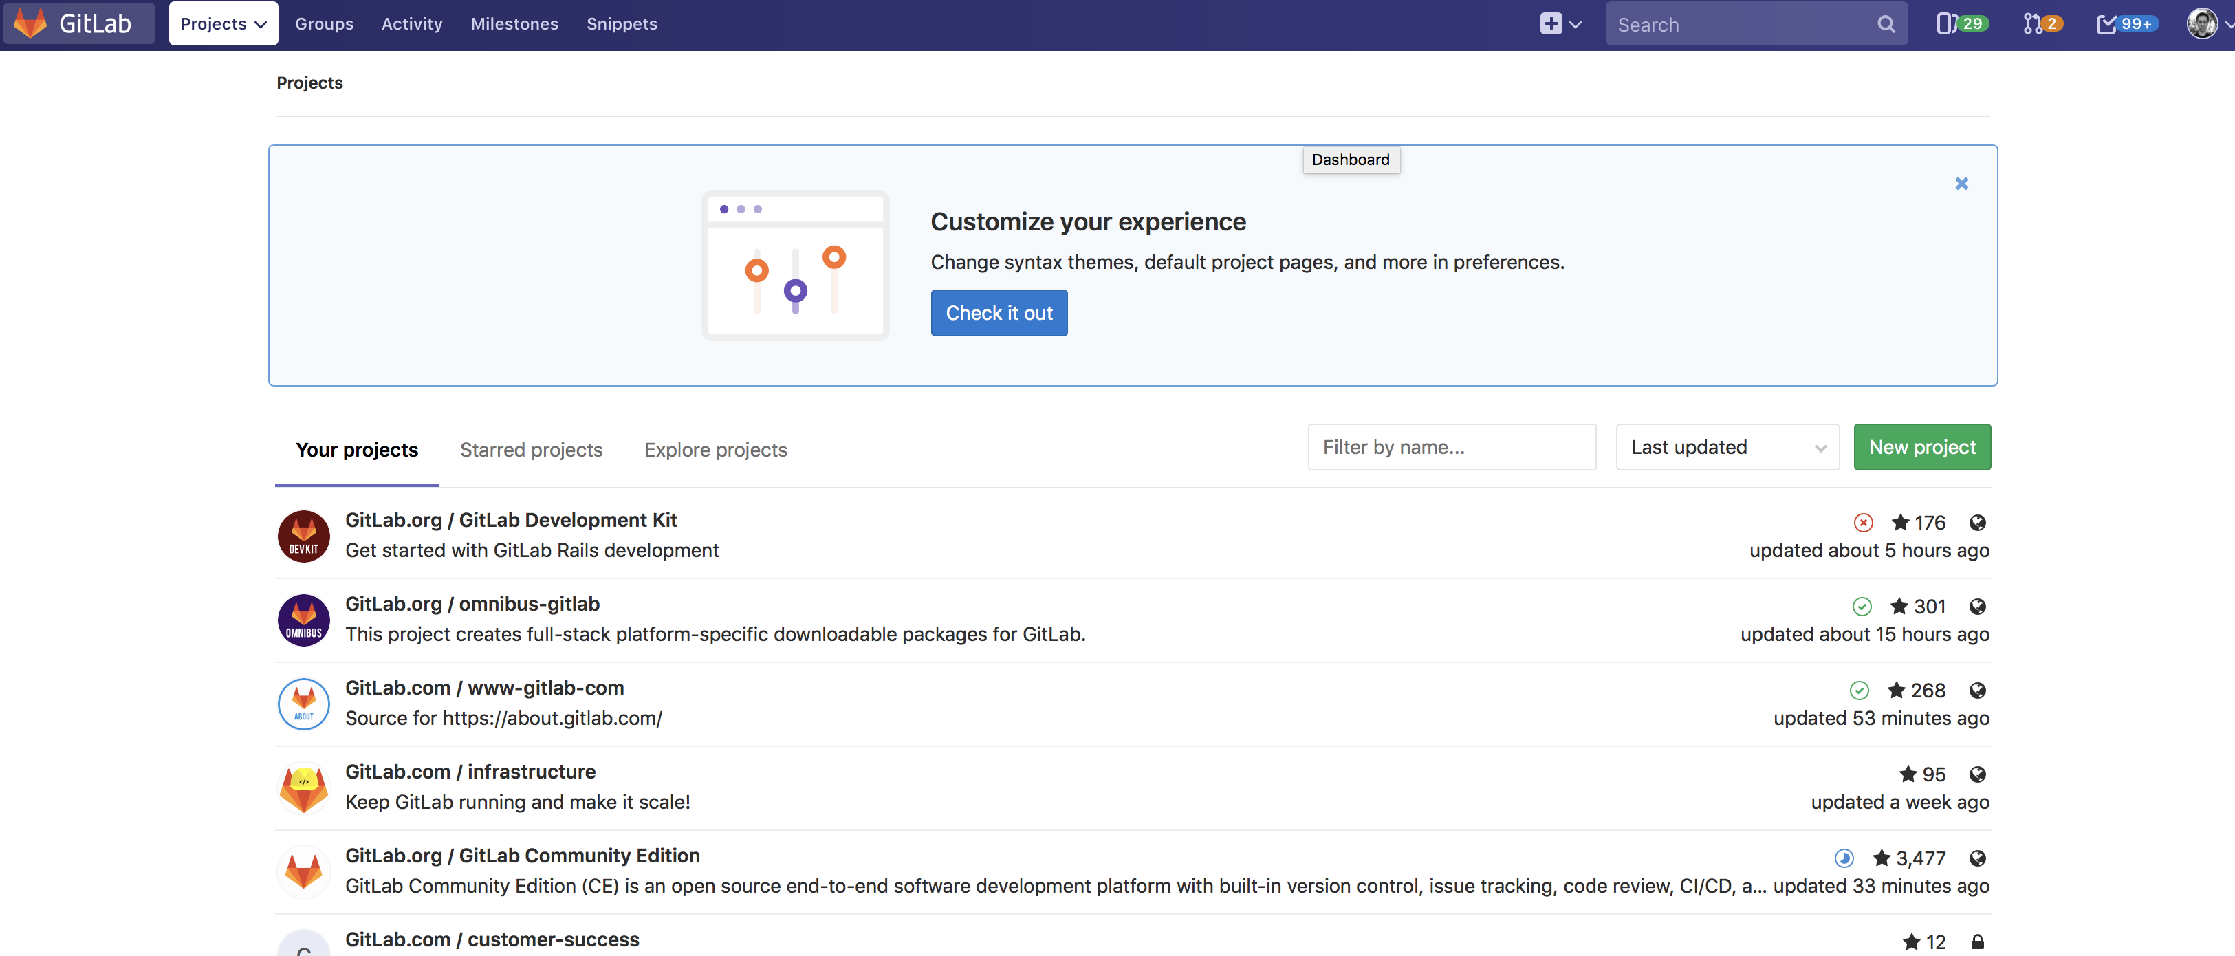
Task: Click the Check it out button
Action: (x=999, y=313)
